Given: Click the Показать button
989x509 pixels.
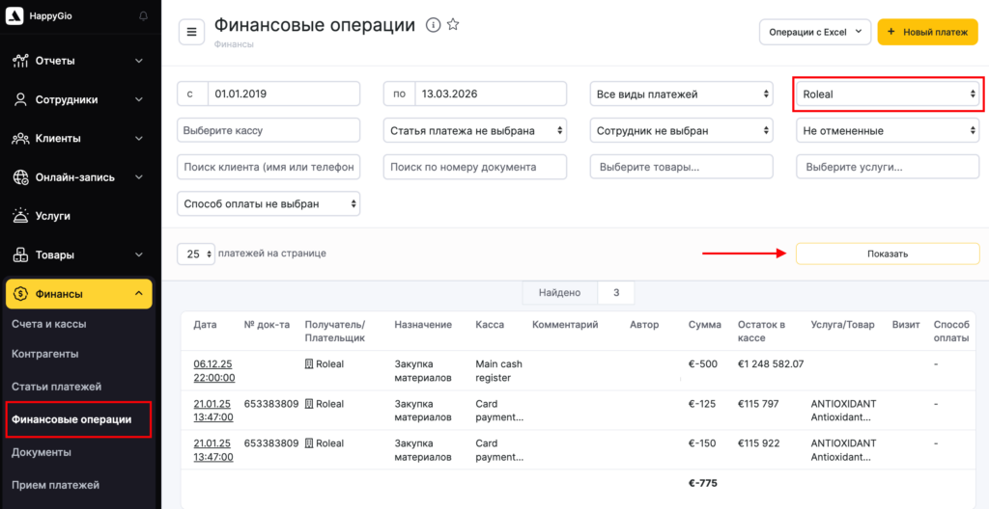Looking at the screenshot, I should pyautogui.click(x=888, y=254).
